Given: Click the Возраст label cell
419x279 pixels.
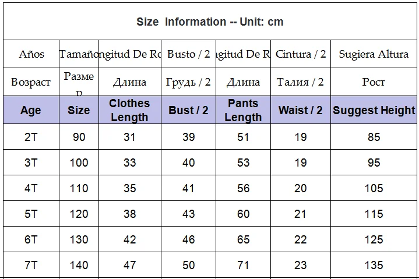Looking at the screenshot, I should (x=31, y=82).
